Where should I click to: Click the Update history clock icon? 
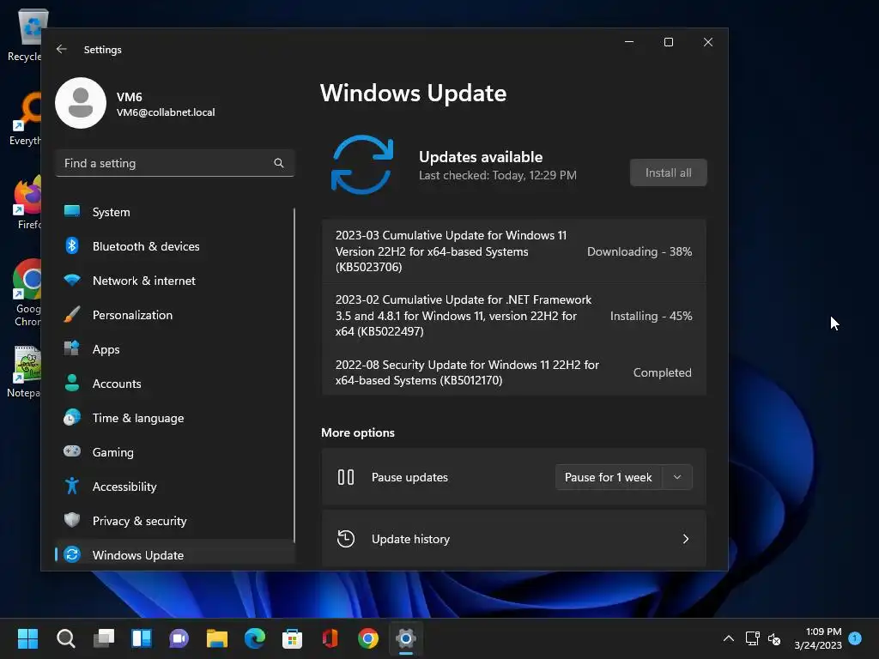click(346, 539)
